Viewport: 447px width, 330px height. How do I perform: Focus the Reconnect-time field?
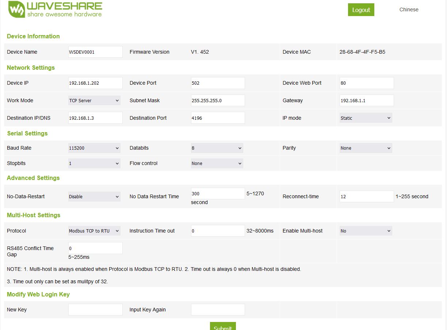tap(367, 196)
